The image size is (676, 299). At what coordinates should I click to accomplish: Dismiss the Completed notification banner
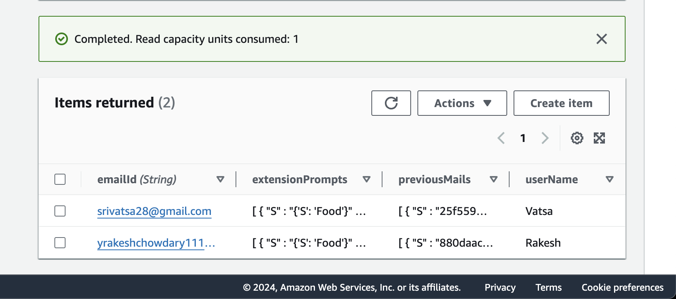601,39
